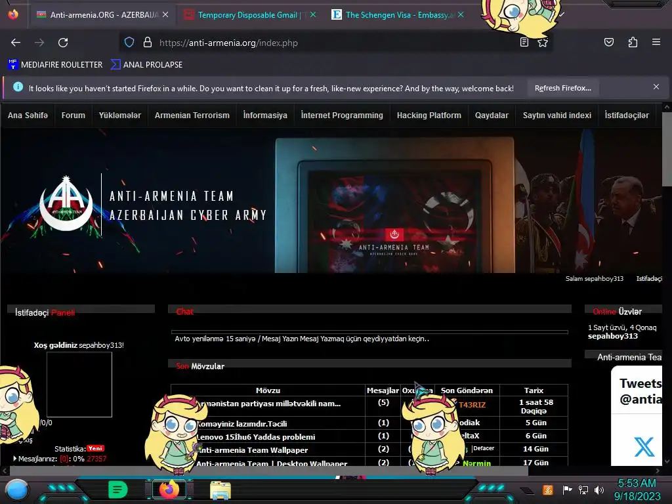Open File Explorer from the taskbar
672x504 pixels.
220,490
